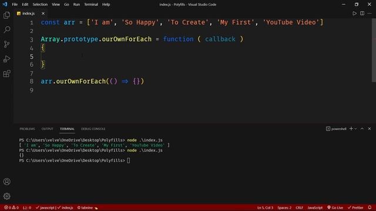Viewport: 376px width, 211px height.
Task: Open the Run menu
Action: (76, 4)
